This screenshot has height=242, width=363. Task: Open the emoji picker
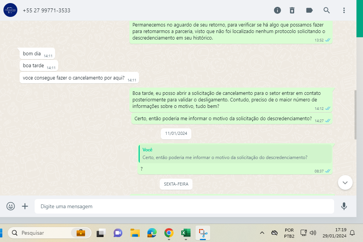(x=11, y=206)
